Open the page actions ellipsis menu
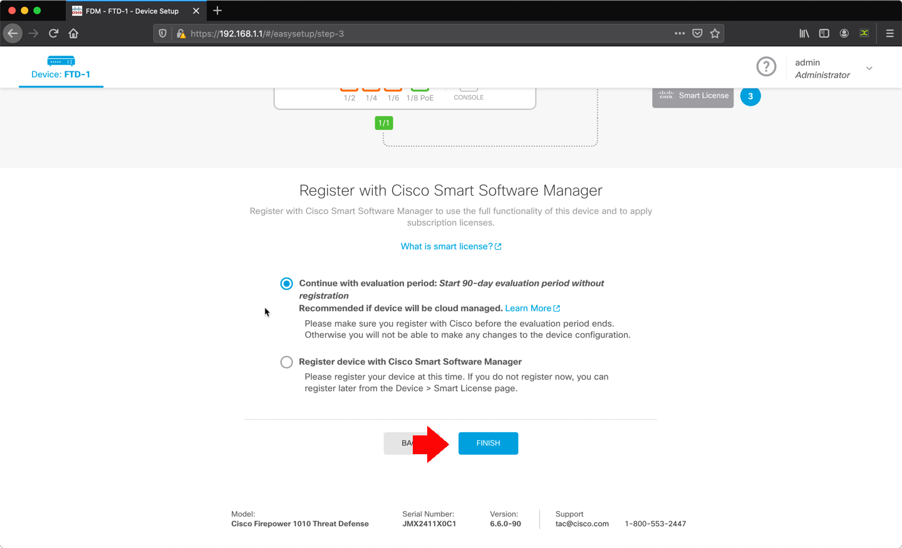Image resolution: width=902 pixels, height=548 pixels. click(679, 33)
